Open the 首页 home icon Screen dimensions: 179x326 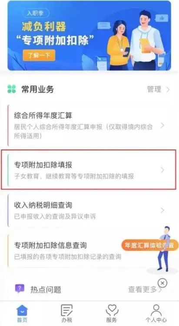point(22,311)
